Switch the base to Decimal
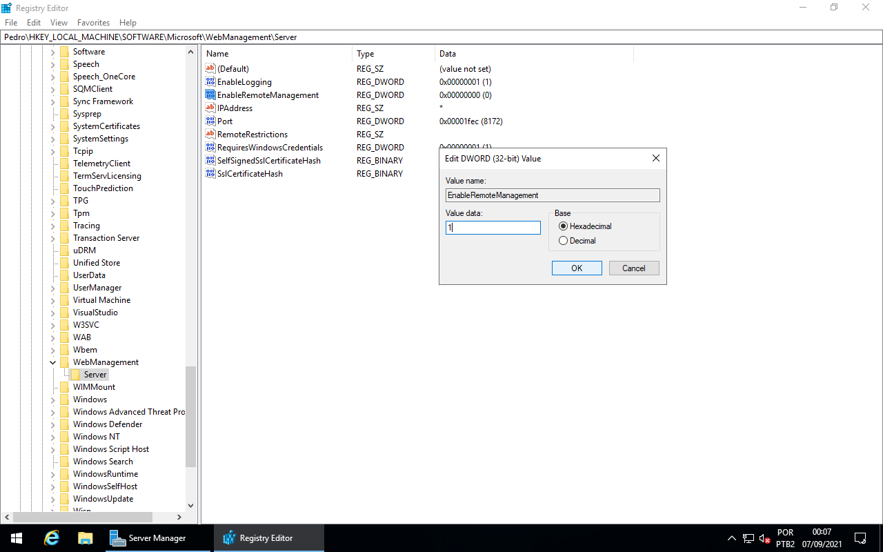The height and width of the screenshot is (552, 883). pyautogui.click(x=564, y=240)
